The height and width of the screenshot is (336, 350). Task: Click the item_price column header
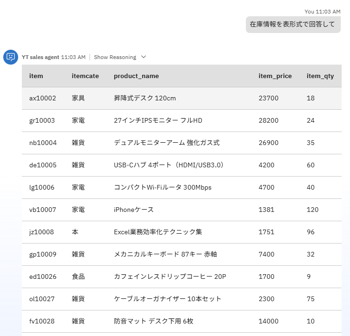click(275, 76)
